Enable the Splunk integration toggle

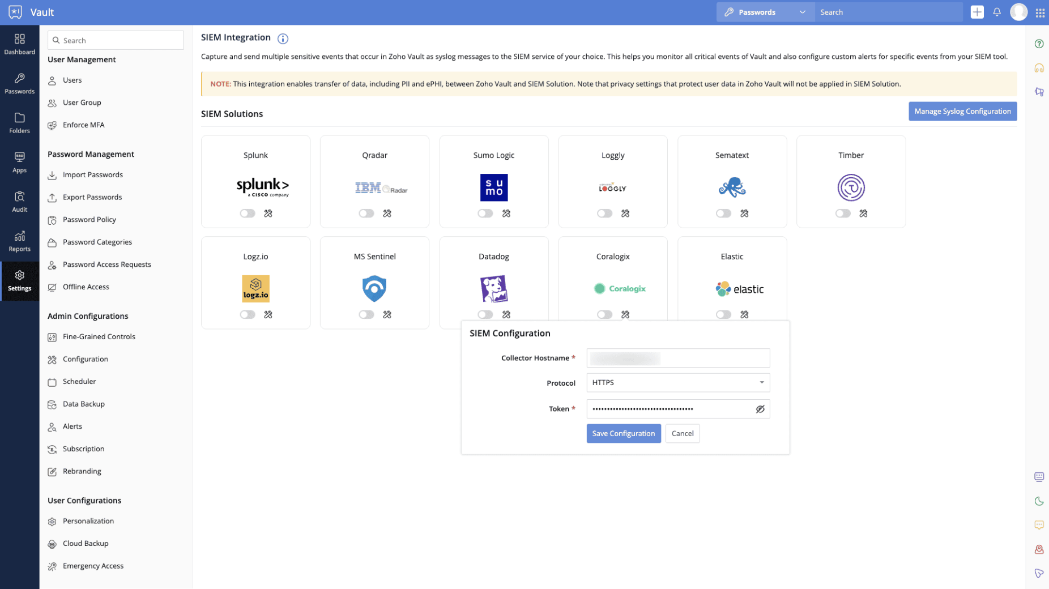pyautogui.click(x=248, y=214)
